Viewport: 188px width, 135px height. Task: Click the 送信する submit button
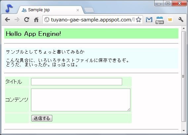pyautogui.click(x=42, y=118)
